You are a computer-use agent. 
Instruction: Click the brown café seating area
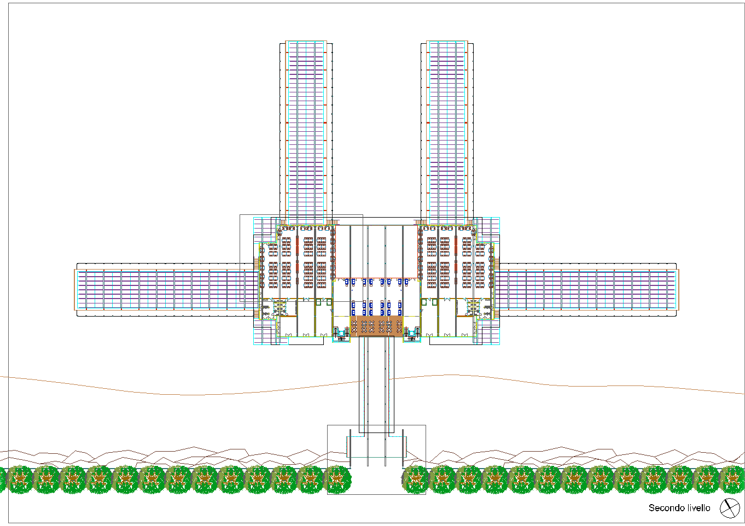(376, 326)
